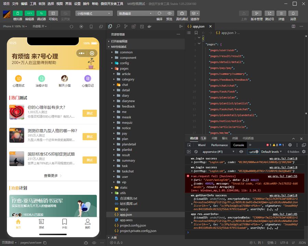The width and height of the screenshot is (308, 246).
Task: Switch to the Wxml tab
Action: point(202,145)
